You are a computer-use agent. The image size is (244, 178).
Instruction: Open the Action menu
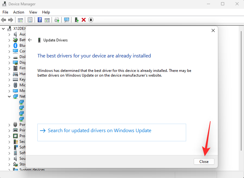point(19,12)
